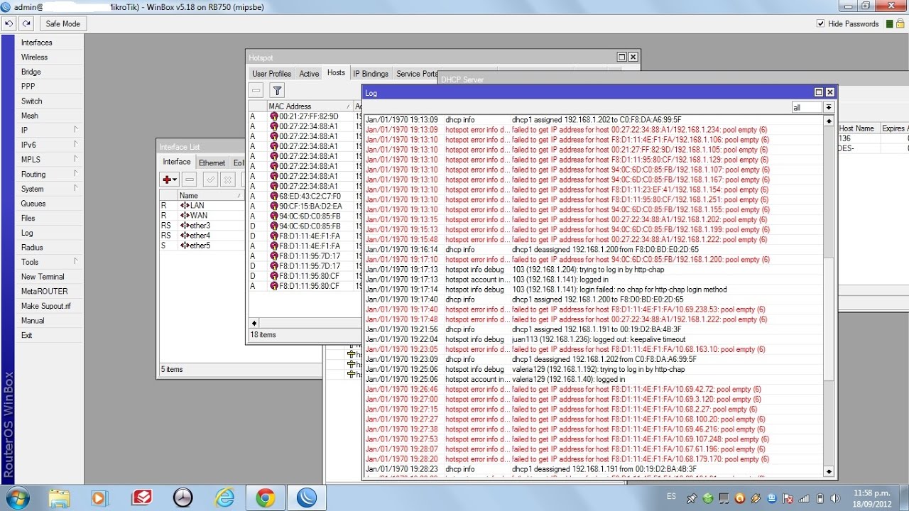Expand the Tools submenu arrow

pyautogui.click(x=76, y=262)
